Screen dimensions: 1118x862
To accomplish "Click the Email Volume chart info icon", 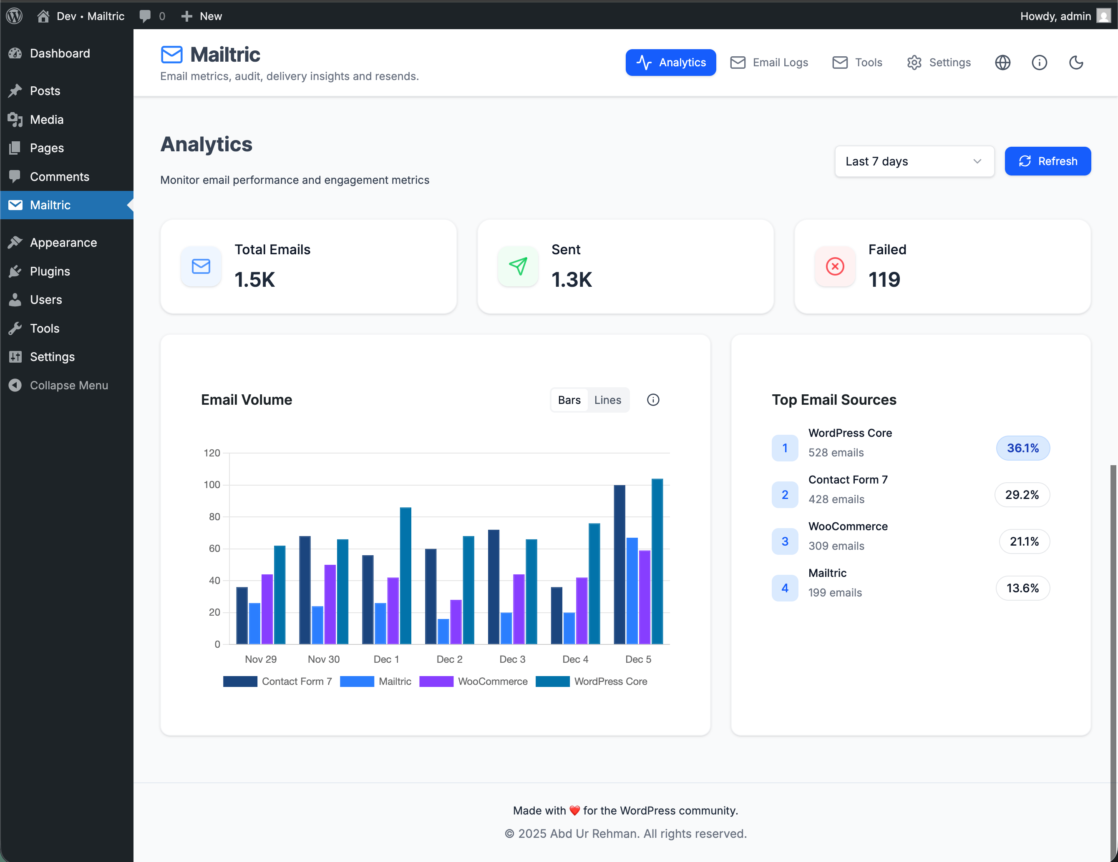I will (x=653, y=400).
